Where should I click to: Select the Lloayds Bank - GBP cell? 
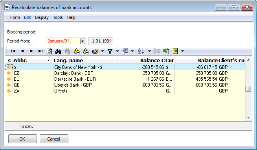coord(86,85)
